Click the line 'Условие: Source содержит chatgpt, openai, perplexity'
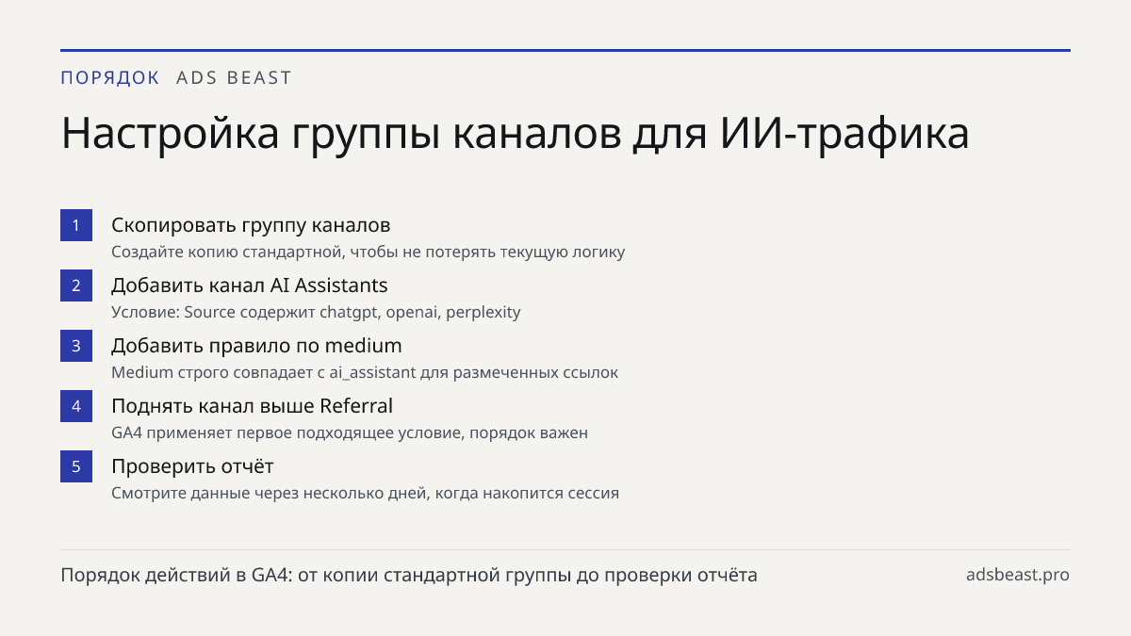 (316, 312)
